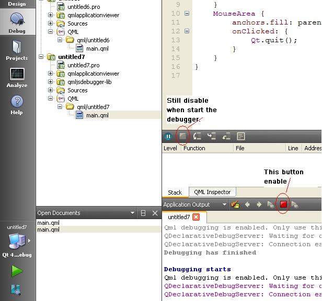Viewport: 322px width, 301px height.
Task: Click the red Stop button in Application Output
Action: 283,204
